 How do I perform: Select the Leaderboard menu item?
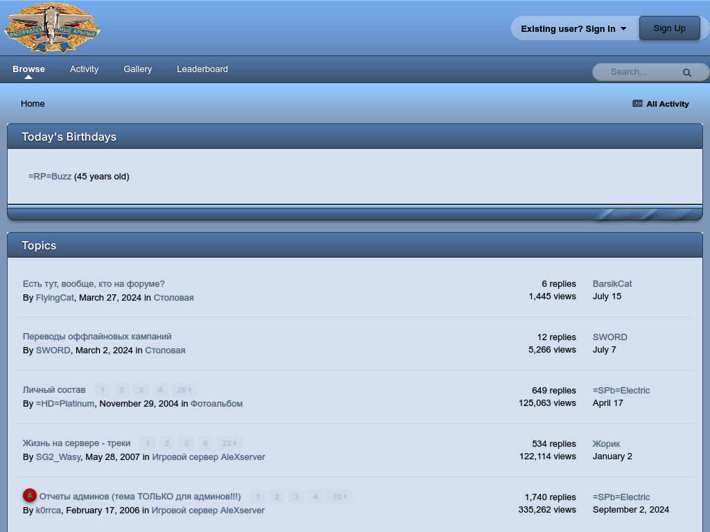(x=202, y=69)
